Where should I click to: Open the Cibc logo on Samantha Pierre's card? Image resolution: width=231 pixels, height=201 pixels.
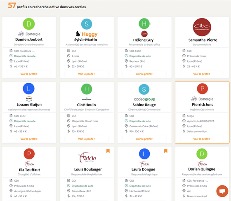pos(202,27)
